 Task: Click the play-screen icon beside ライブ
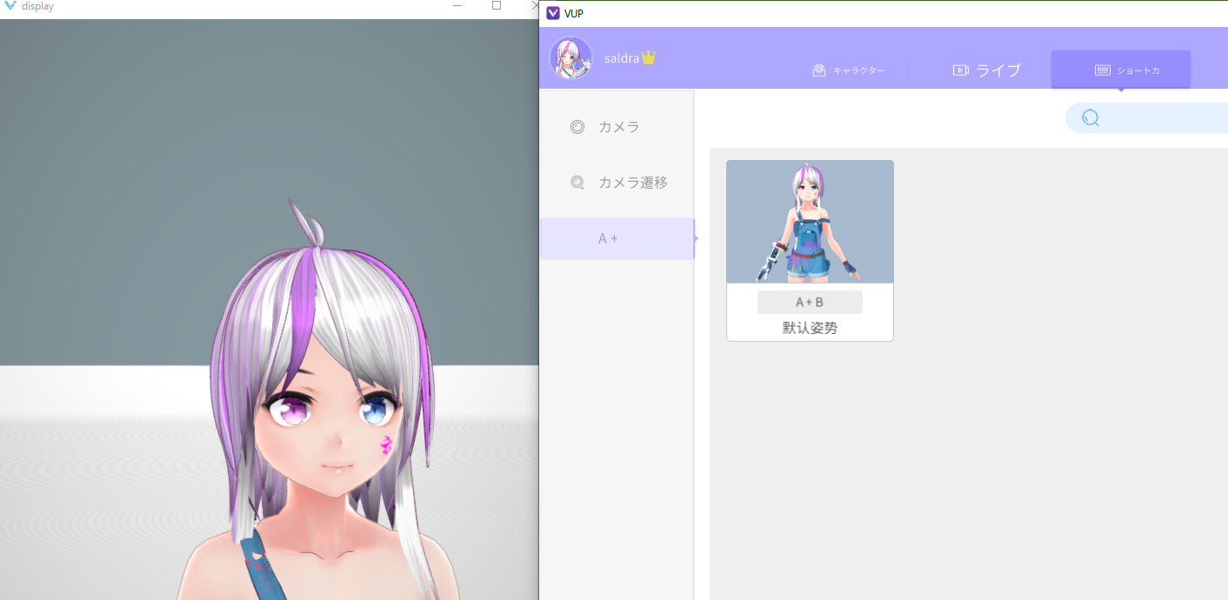pos(961,70)
